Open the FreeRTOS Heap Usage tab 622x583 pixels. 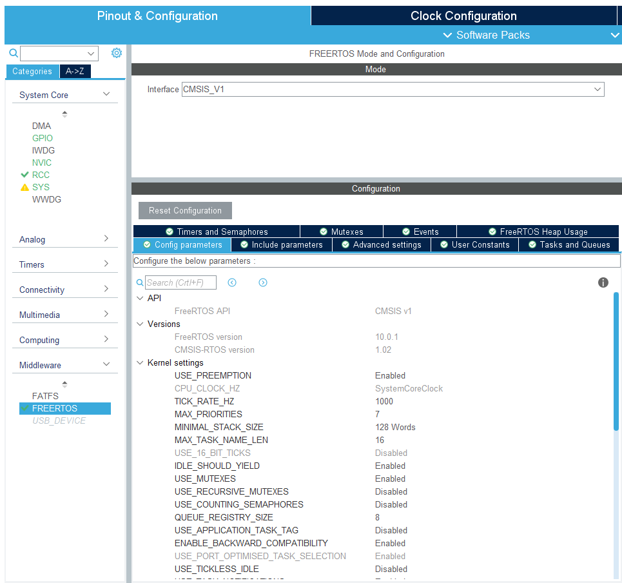click(538, 232)
